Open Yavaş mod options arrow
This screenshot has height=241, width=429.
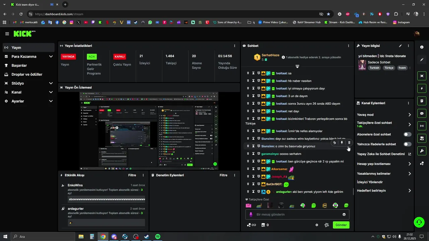(410, 115)
